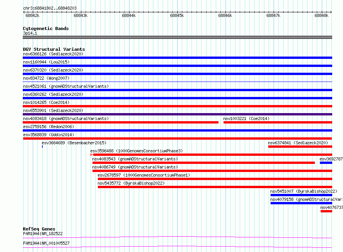343x252 pixels.
Task: Click the red bar of nsv1014265
Action: (177, 106)
